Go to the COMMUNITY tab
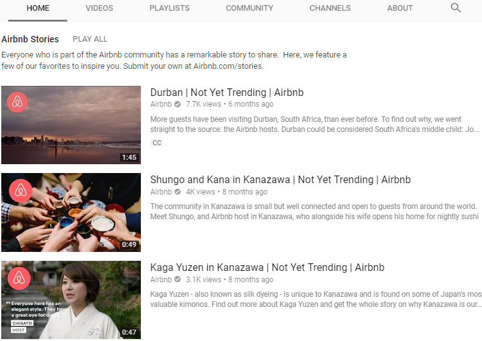This screenshot has height=341, width=482. coord(250,8)
